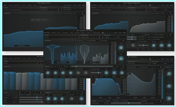The image size is (176, 107).
Task: Open Dynamics row gear settings in Dynamics Optimizer
Action: coord(123,66)
